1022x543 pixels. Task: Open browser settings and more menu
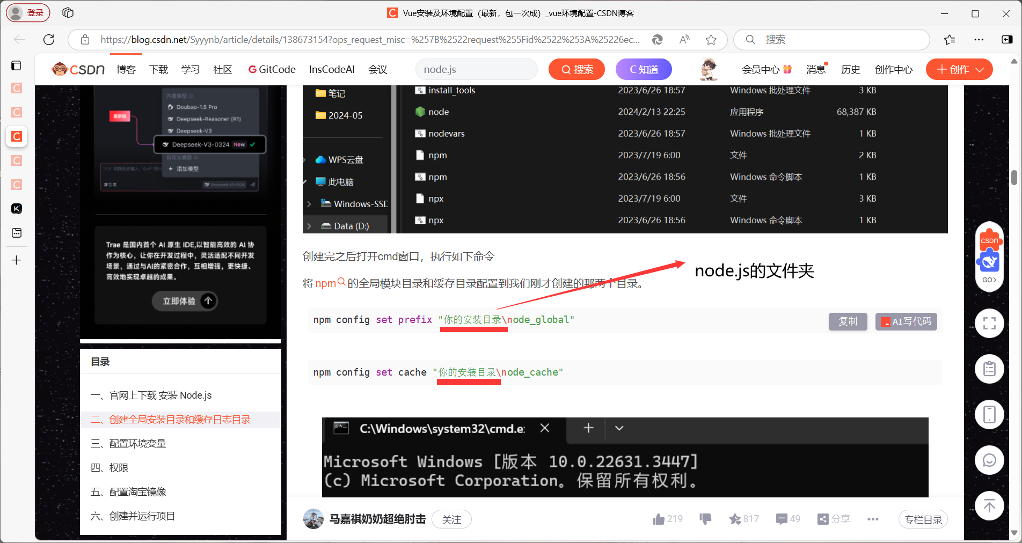pos(979,40)
